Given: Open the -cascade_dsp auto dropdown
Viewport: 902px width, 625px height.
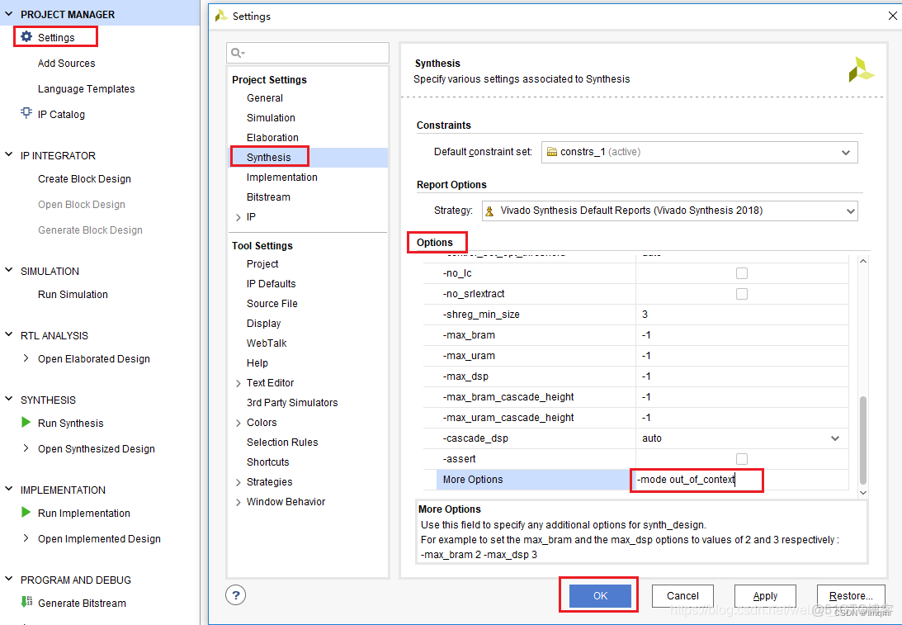Looking at the screenshot, I should pyautogui.click(x=835, y=438).
